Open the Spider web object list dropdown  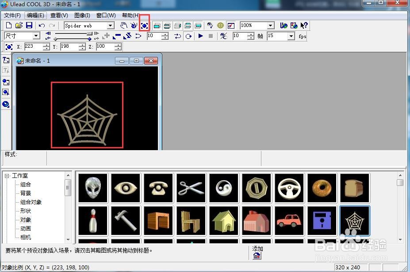[x=111, y=26]
